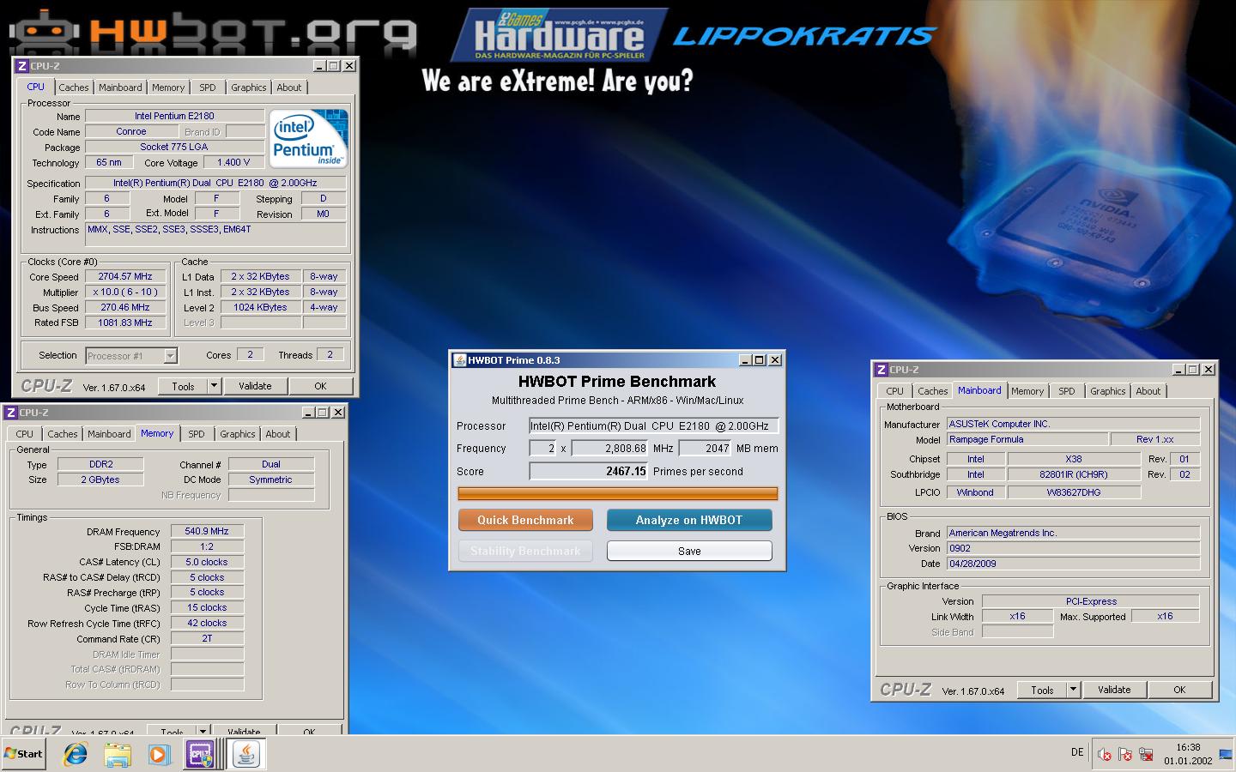Click the Core Speed value 2704.57 MHz
The width and height of the screenshot is (1236, 772).
coord(125,276)
